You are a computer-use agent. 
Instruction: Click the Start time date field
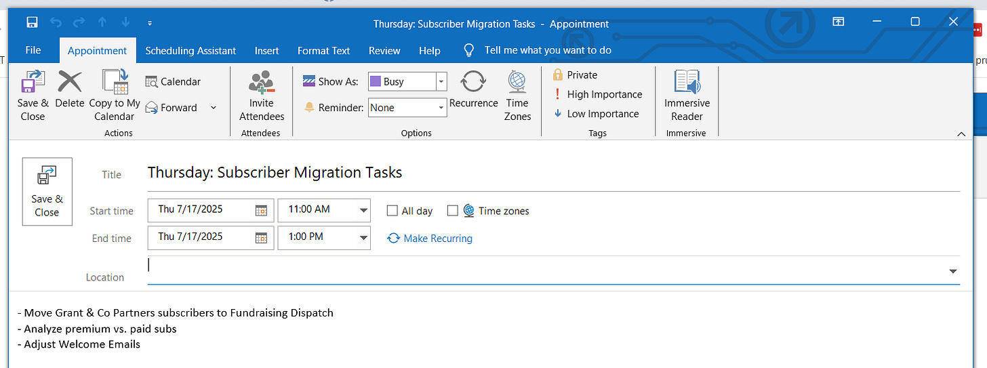point(201,209)
